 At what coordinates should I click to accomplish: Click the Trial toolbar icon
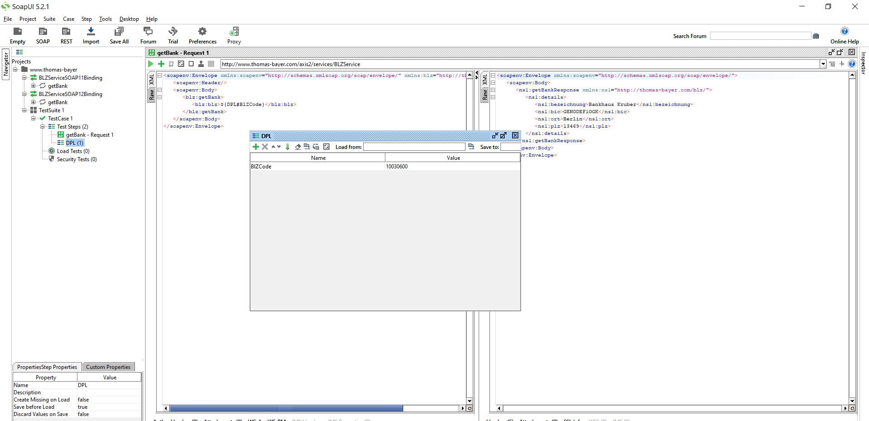pyautogui.click(x=173, y=35)
